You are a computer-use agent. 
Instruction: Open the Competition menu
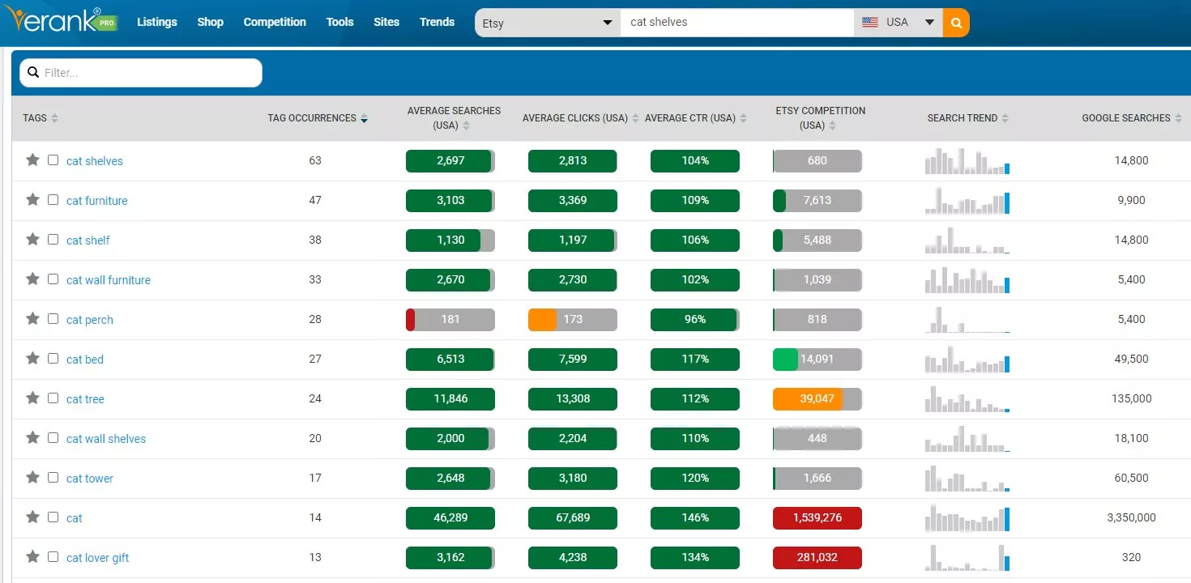[275, 22]
